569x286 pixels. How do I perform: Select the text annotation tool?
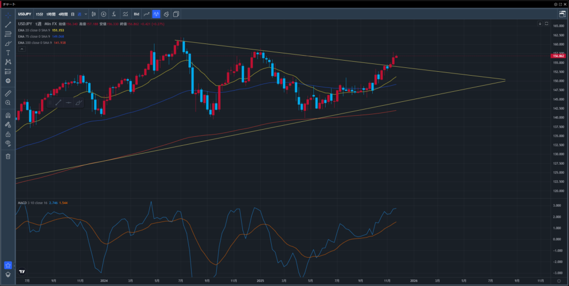(8, 52)
